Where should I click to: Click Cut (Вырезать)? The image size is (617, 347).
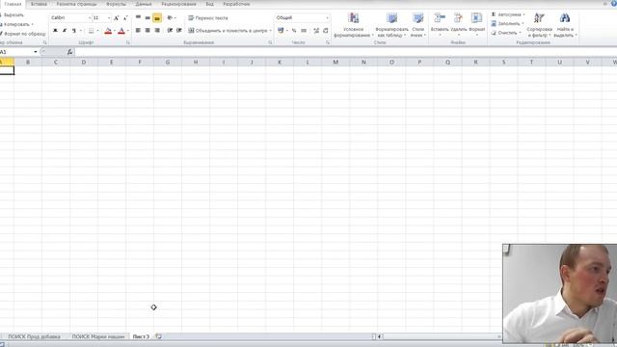(x=12, y=15)
